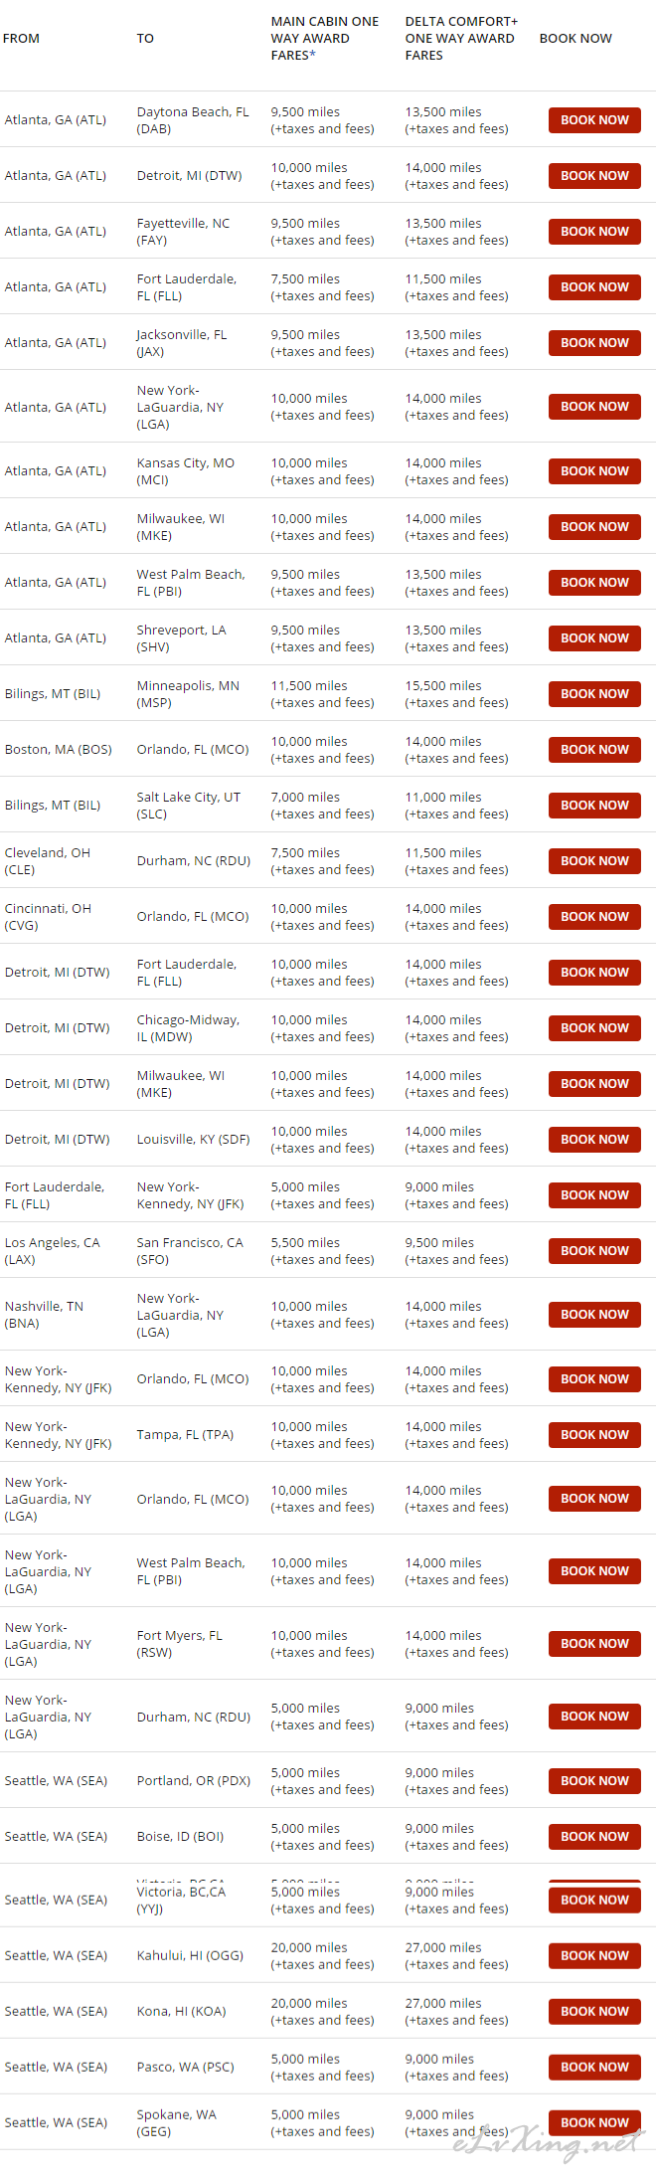Book Seattle to Pasco route
The width and height of the screenshot is (656, 2176).
pos(594,2068)
